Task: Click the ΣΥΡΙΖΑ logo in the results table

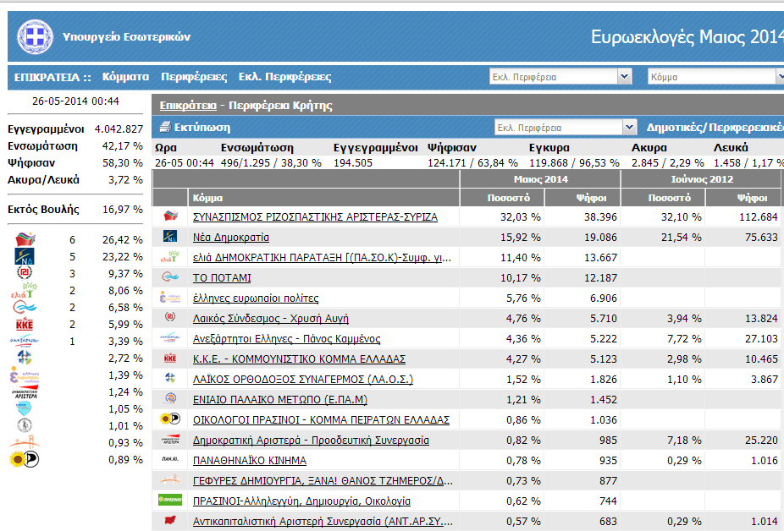Action: pos(170,216)
